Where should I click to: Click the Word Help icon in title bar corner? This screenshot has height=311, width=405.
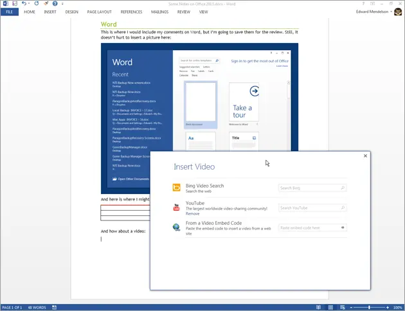(x=363, y=4)
